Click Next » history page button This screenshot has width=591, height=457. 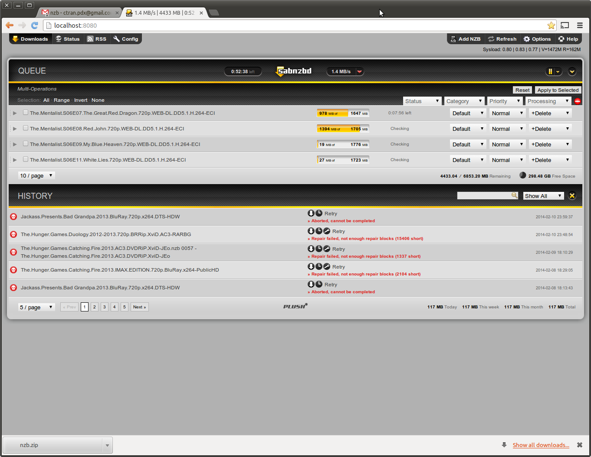coord(140,307)
